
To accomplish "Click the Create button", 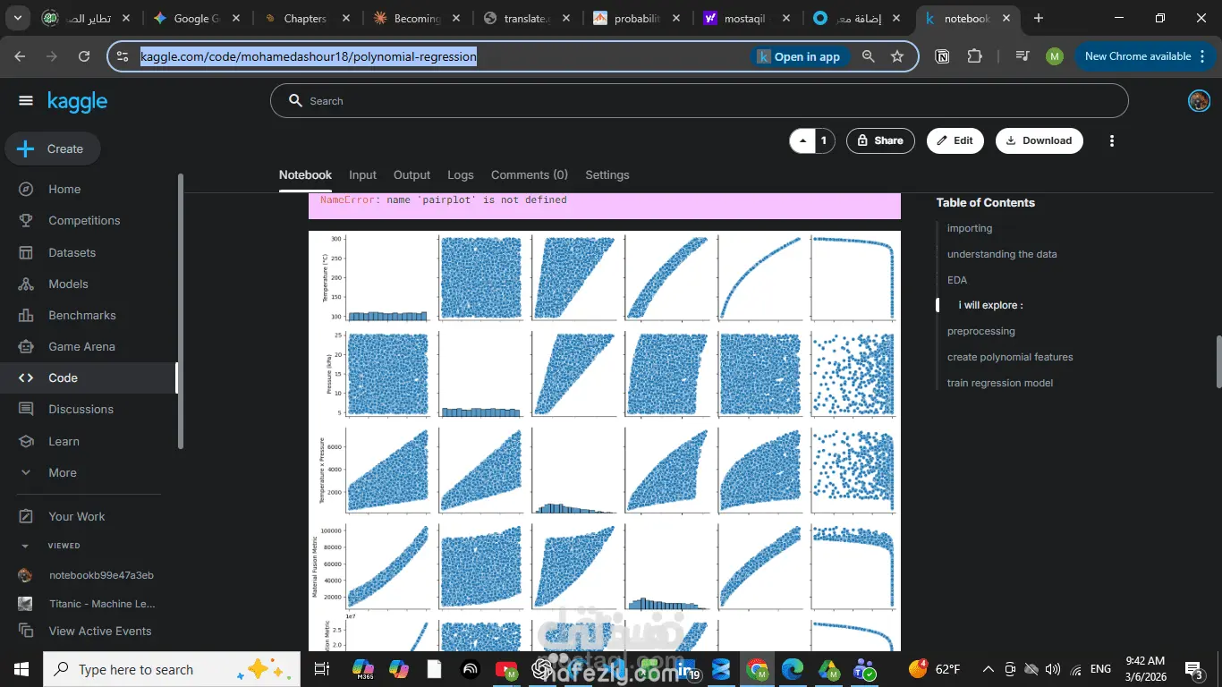I will (x=53, y=149).
